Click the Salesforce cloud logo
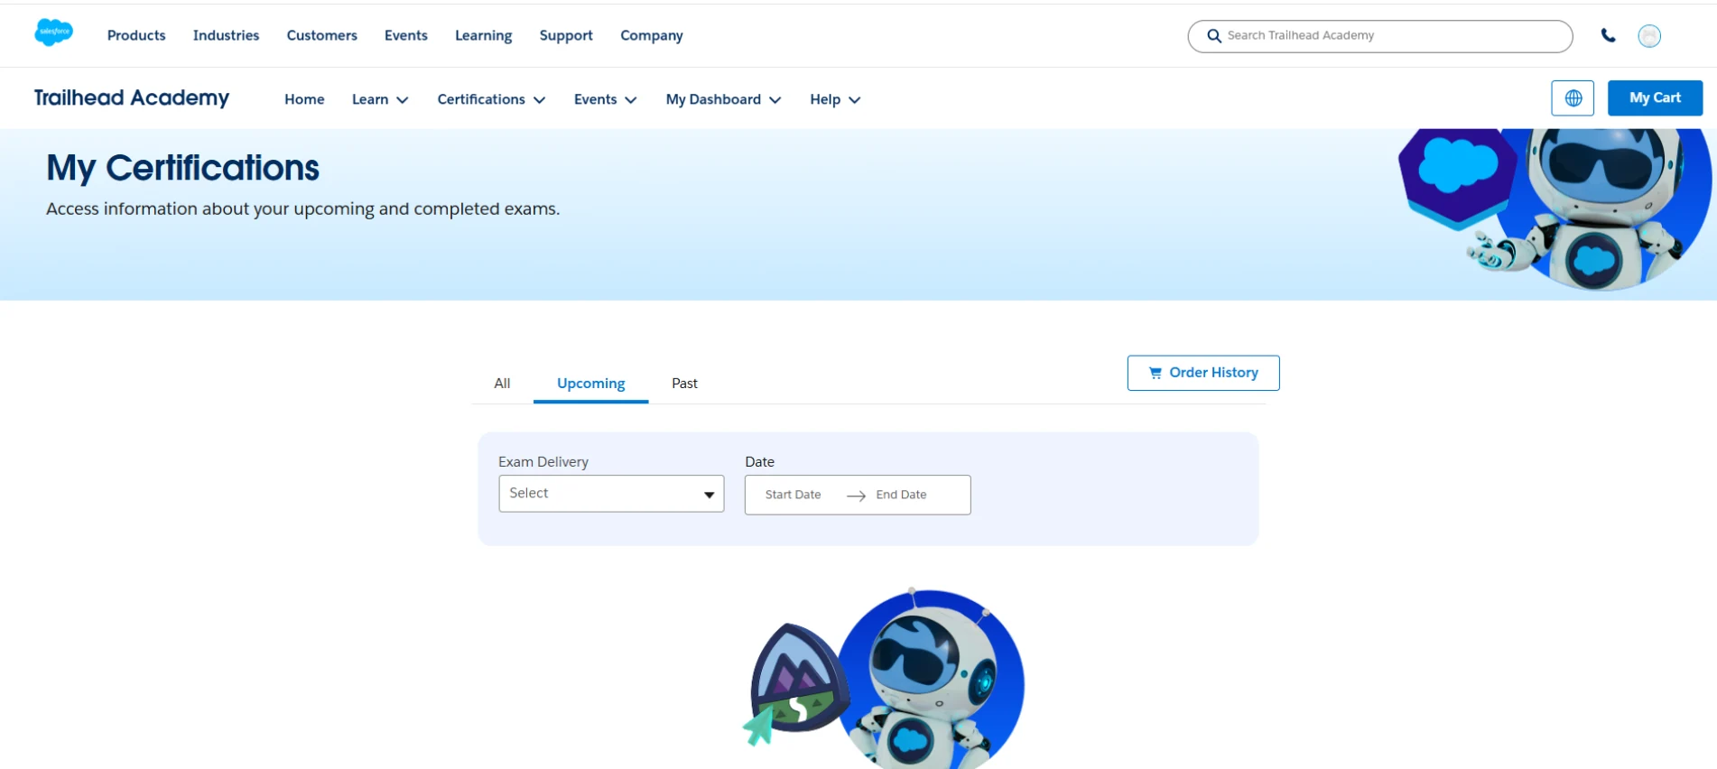1717x769 pixels. tap(54, 32)
